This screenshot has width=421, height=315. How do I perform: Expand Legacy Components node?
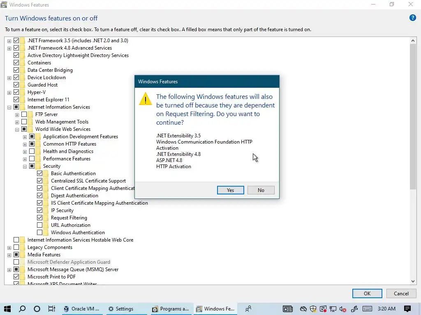click(x=9, y=248)
